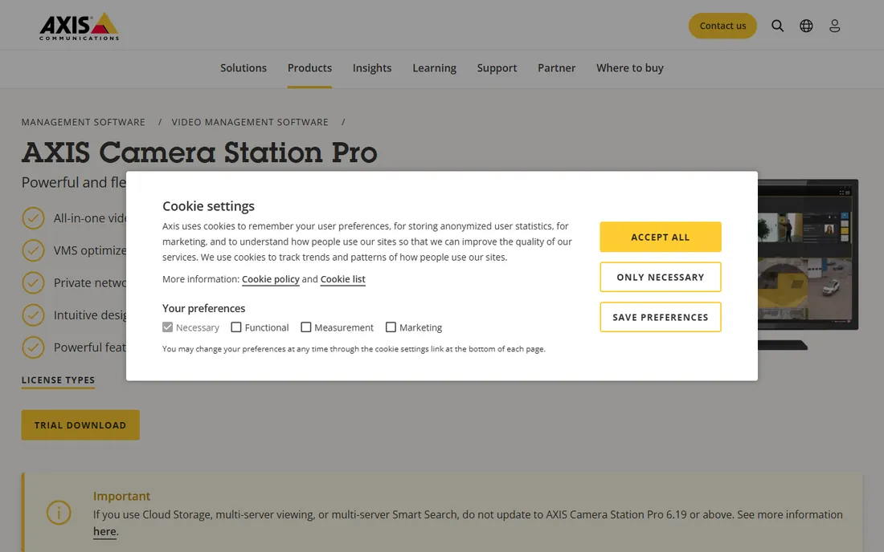Viewport: 884px width, 552px height.
Task: Choose ONLY NECESSARY cookies button
Action: pyautogui.click(x=660, y=277)
